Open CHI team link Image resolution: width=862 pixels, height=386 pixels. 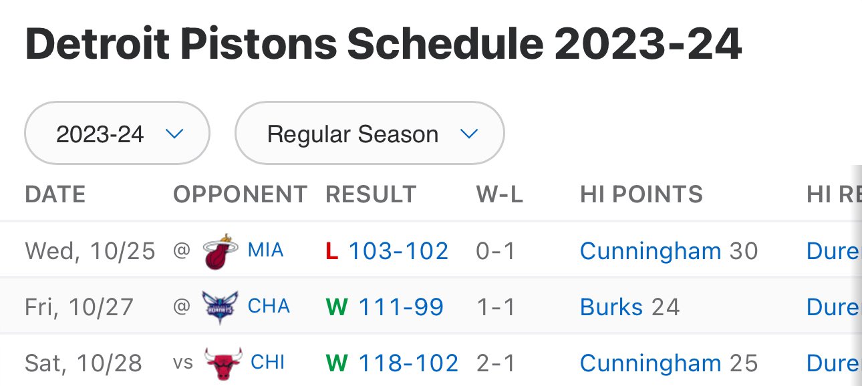click(267, 363)
